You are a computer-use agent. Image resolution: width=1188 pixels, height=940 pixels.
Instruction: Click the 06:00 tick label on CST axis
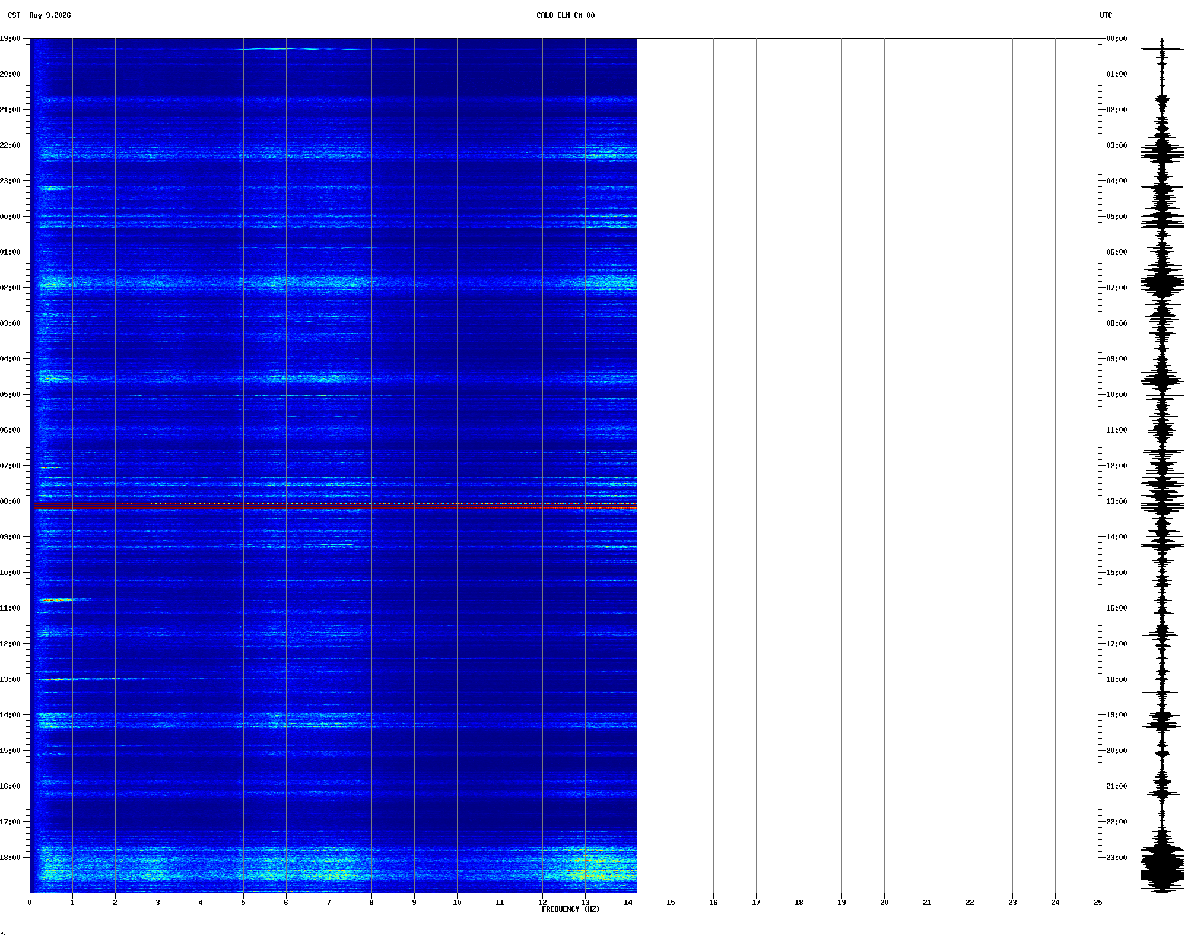point(10,430)
